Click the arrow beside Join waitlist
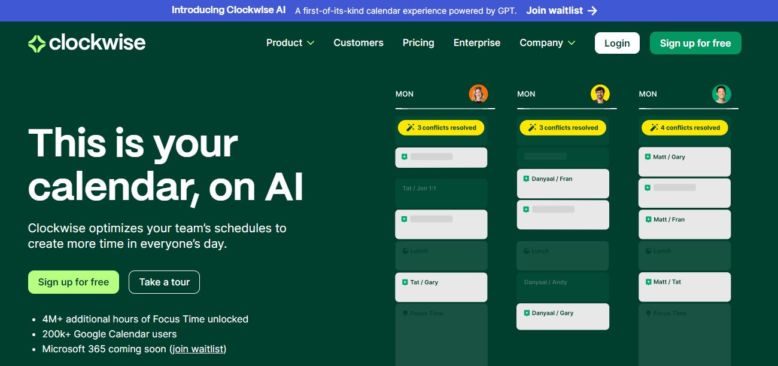The width and height of the screenshot is (778, 366). tap(592, 11)
